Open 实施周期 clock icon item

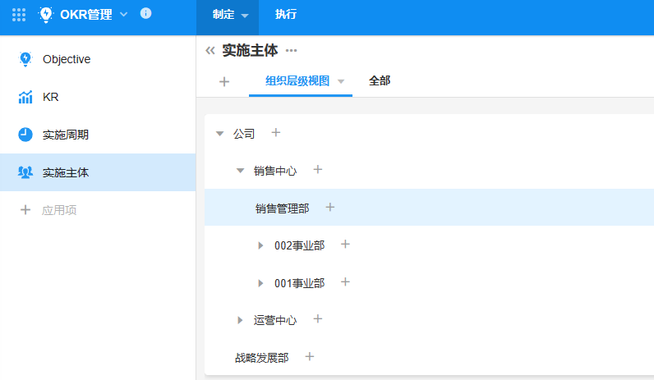tap(25, 135)
